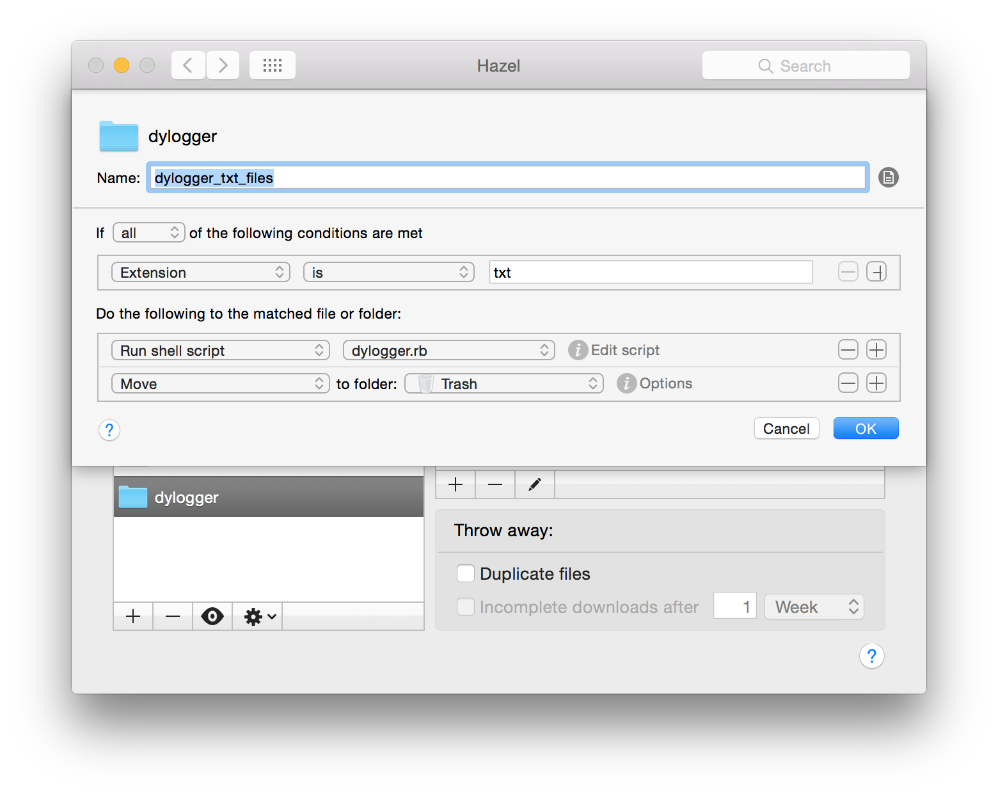Show all preferences grid icon
998x796 pixels.
pyautogui.click(x=273, y=65)
